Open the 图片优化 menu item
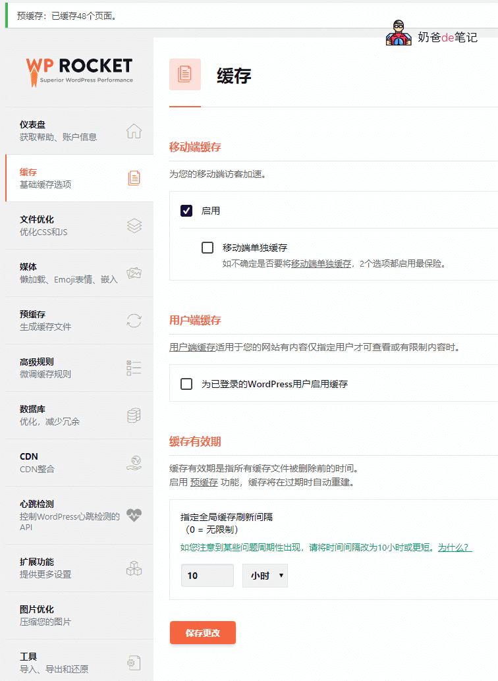Image resolution: width=498 pixels, height=681 pixels. coord(46,615)
